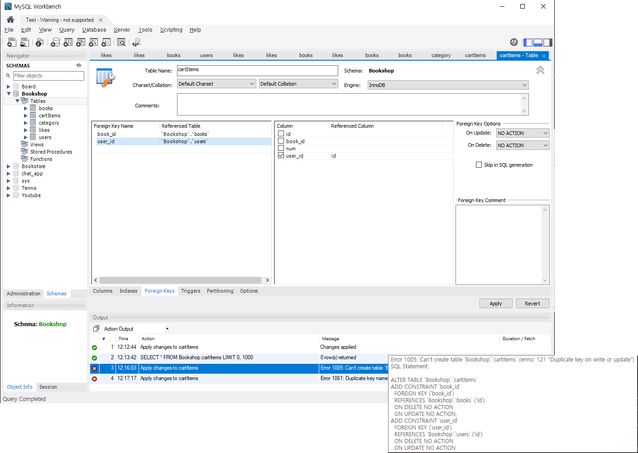Uncheck the user_id column checkbox
638x453 pixels.
tap(281, 155)
